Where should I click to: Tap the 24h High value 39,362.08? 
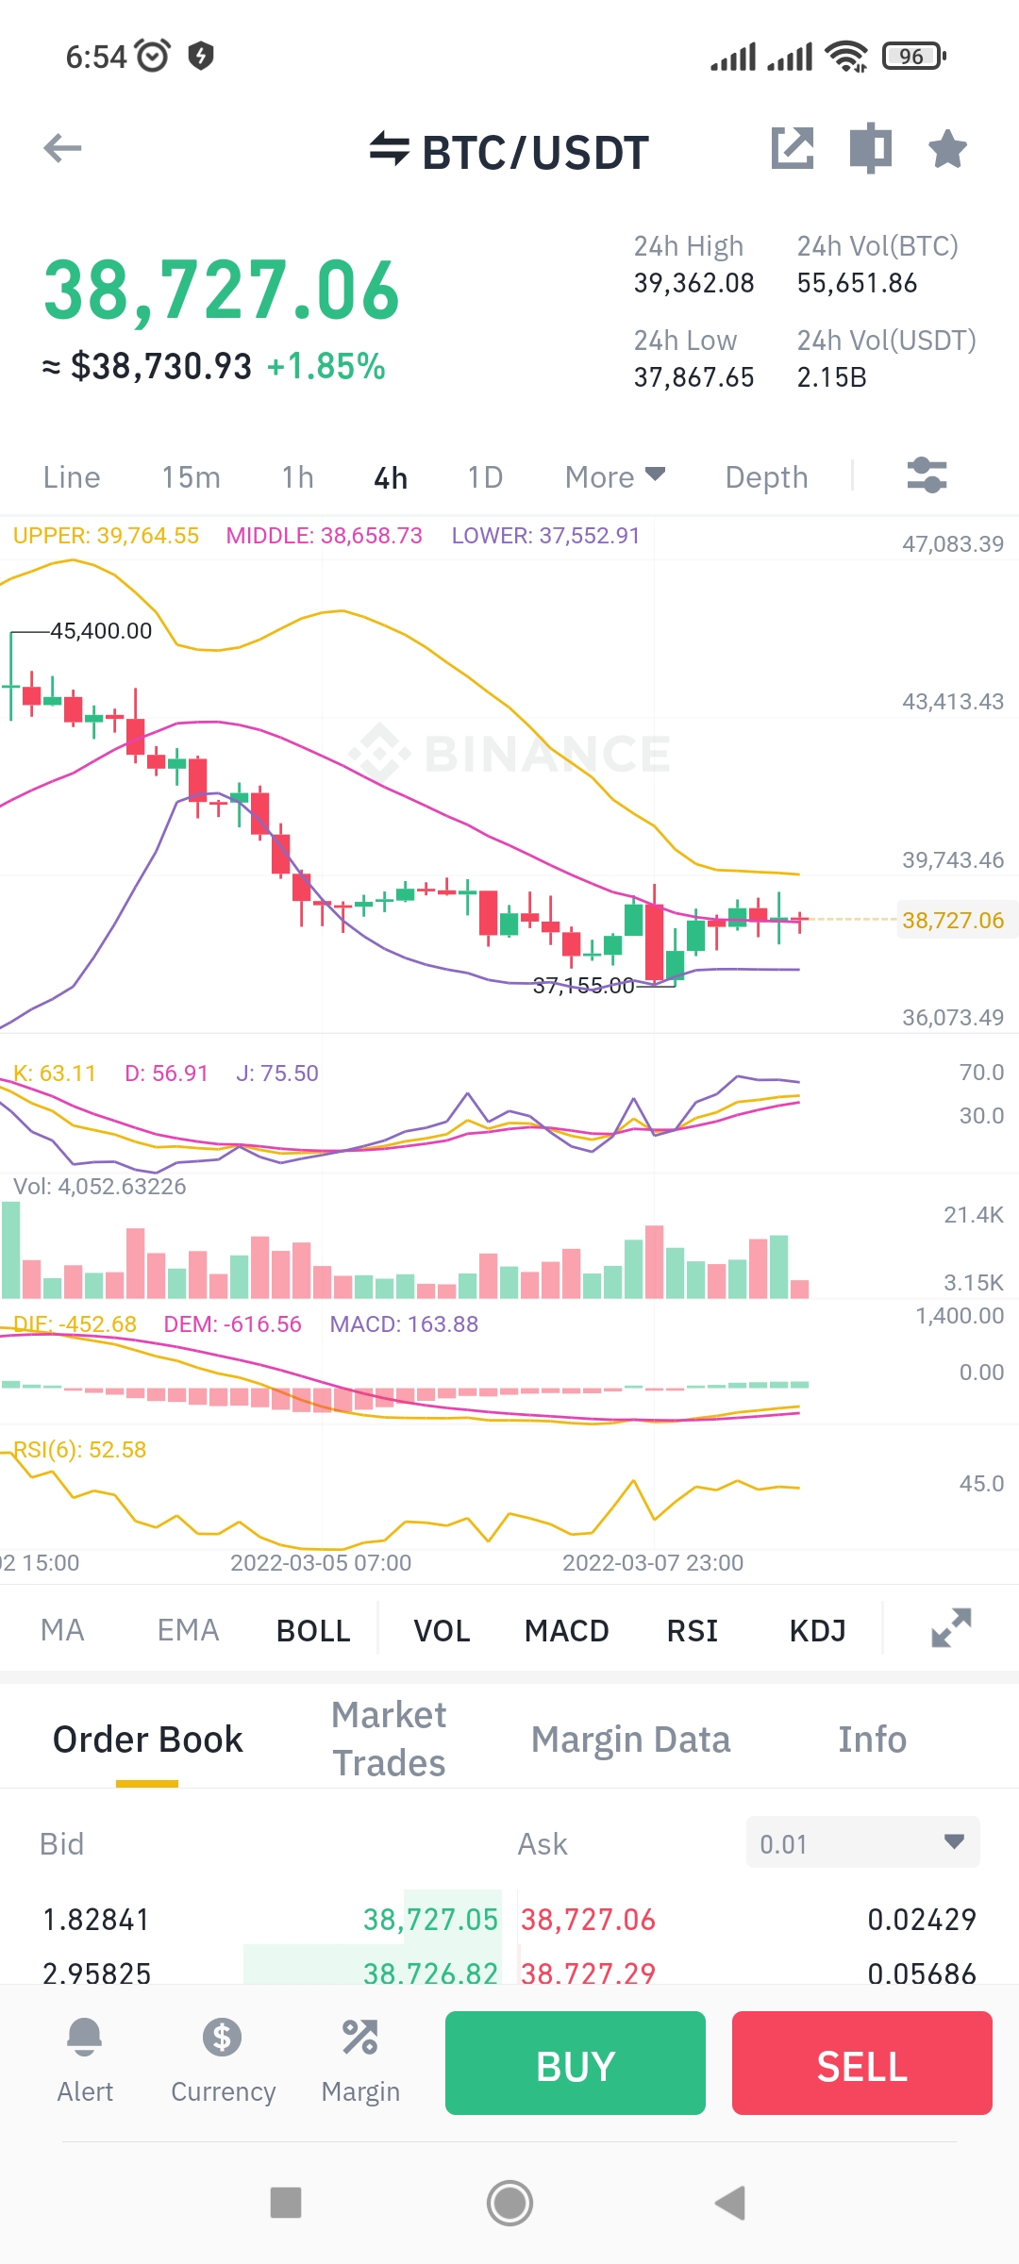pyautogui.click(x=693, y=283)
